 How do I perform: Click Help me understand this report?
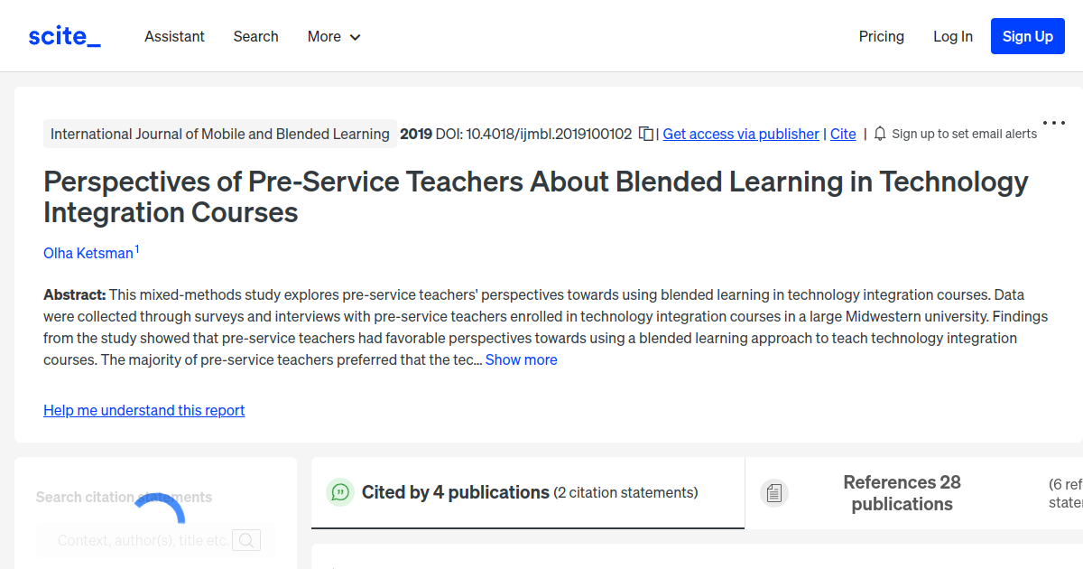pyautogui.click(x=143, y=410)
